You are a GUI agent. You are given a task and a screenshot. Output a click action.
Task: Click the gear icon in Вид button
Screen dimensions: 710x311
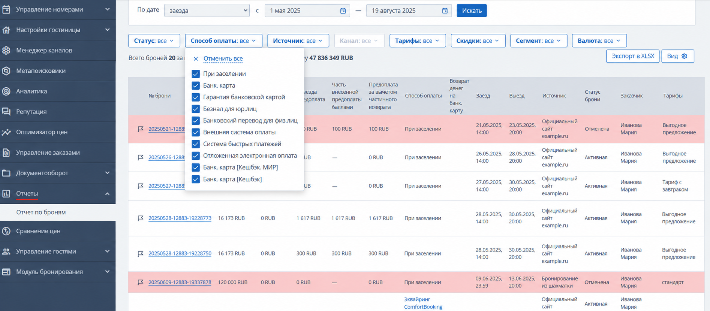pos(684,56)
